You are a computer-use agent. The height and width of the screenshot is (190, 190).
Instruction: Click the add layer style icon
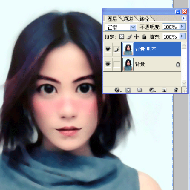click(117, 90)
